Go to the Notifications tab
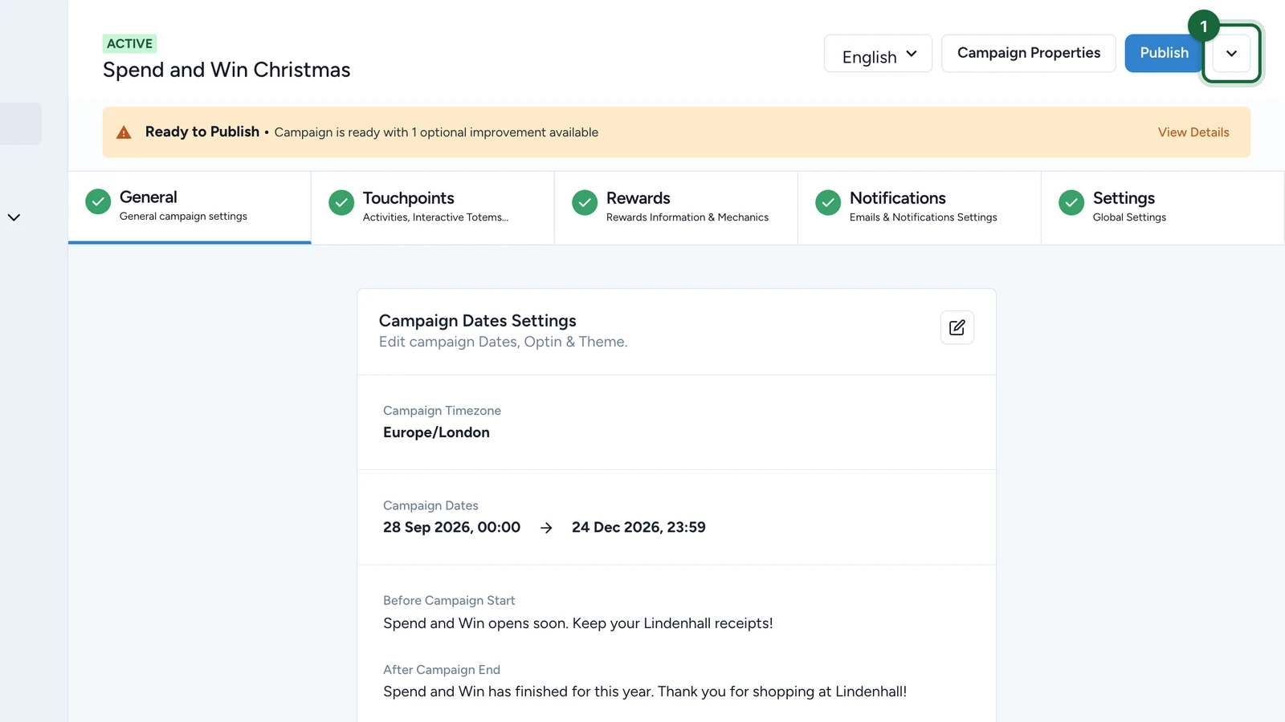Viewport: 1285px width, 722px height. 920,207
